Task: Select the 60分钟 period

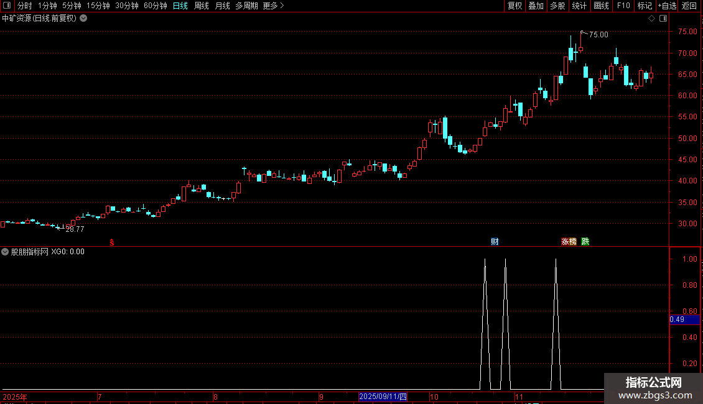Action: (155, 6)
